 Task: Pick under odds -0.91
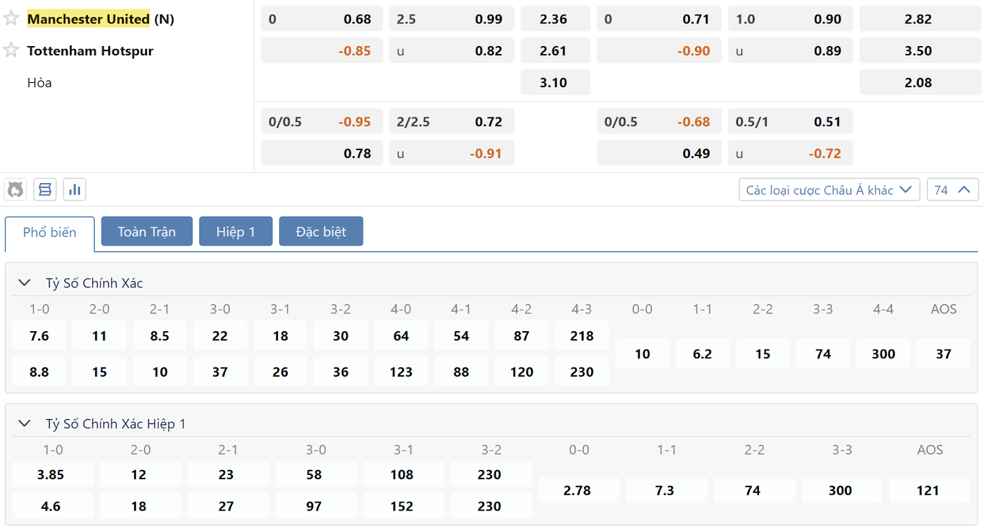click(x=451, y=154)
